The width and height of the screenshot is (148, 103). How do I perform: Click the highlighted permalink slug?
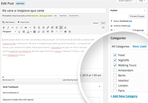(x=40, y=16)
